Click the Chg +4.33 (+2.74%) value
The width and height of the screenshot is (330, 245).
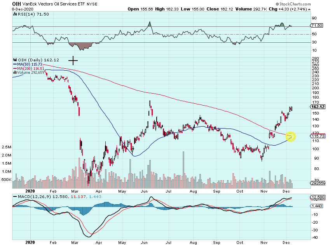tap(288, 9)
